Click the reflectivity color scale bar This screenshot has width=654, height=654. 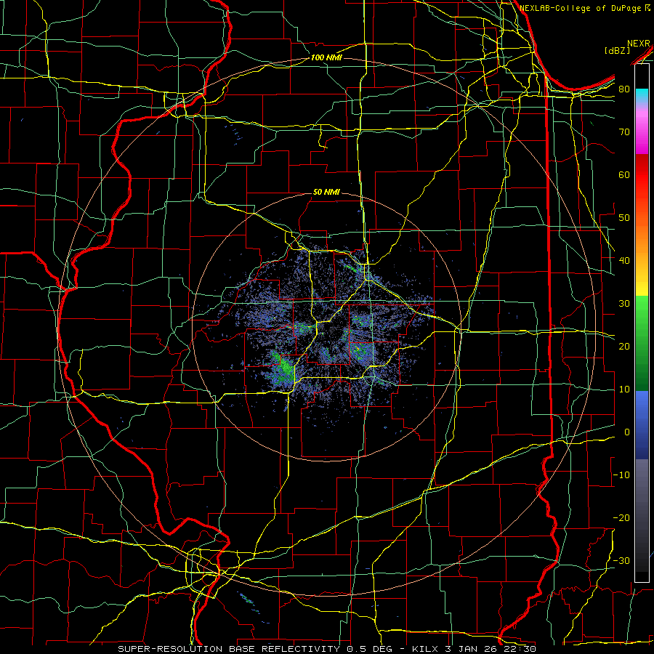[x=642, y=323]
